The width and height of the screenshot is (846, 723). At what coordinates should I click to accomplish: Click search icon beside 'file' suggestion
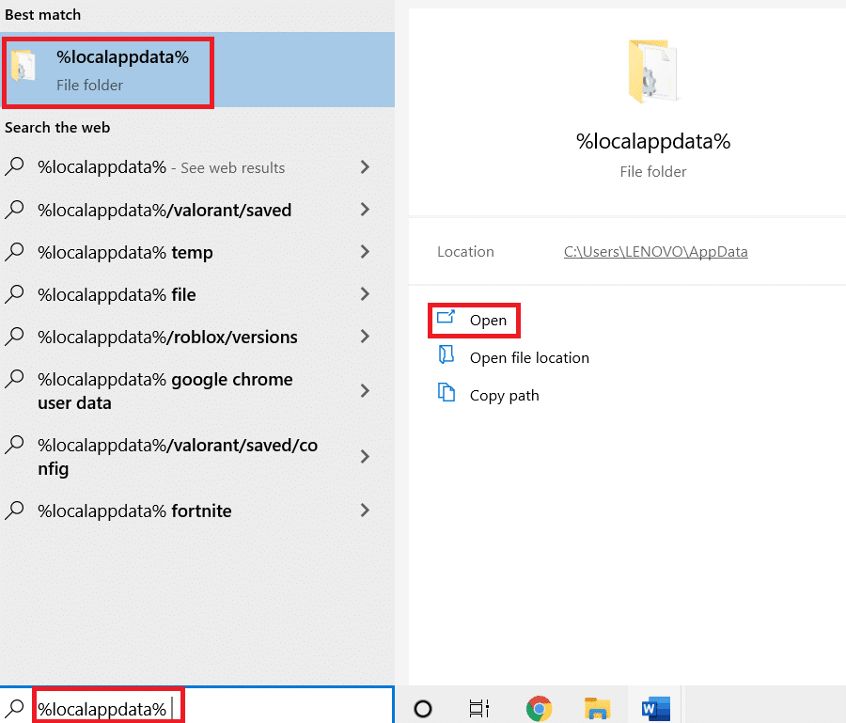[x=14, y=294]
